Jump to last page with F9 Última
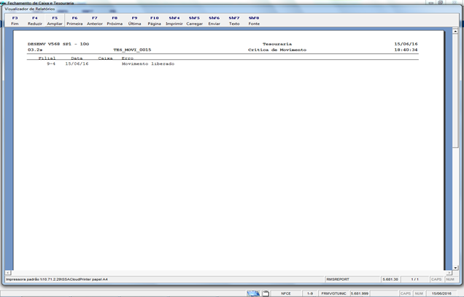Image resolution: width=464 pixels, height=297 pixels. 134,20
